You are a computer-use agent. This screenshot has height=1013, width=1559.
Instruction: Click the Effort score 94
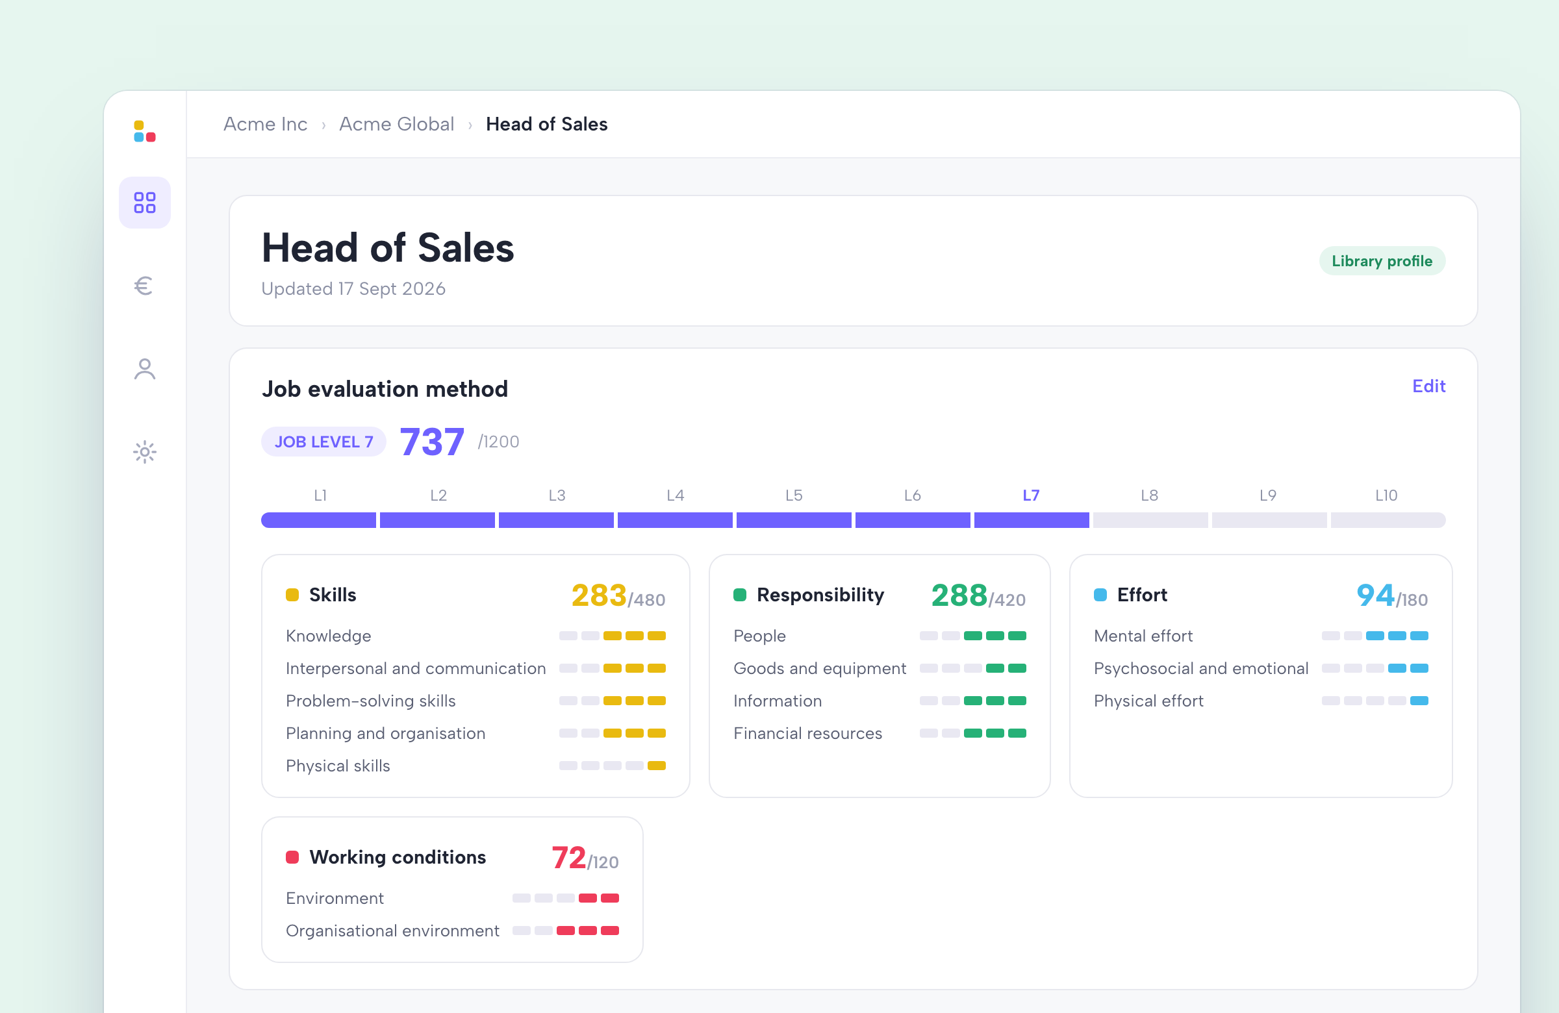tap(1375, 595)
